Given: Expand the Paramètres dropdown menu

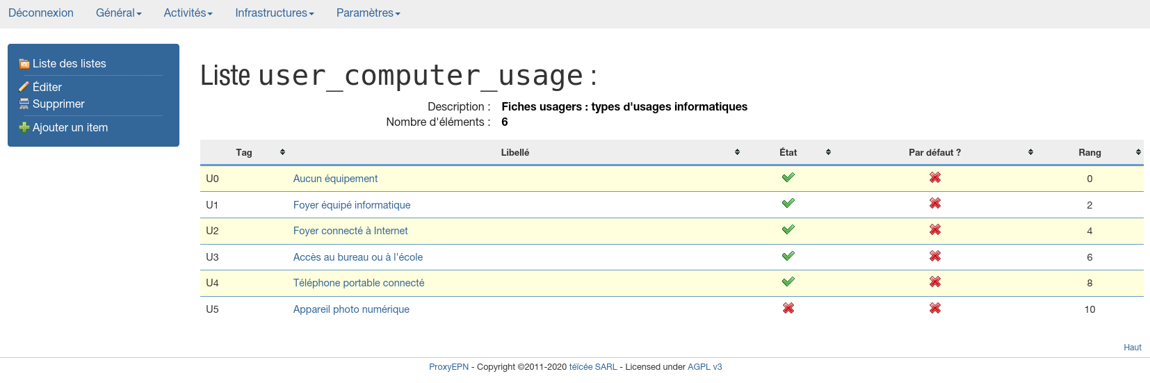Looking at the screenshot, I should (x=368, y=13).
